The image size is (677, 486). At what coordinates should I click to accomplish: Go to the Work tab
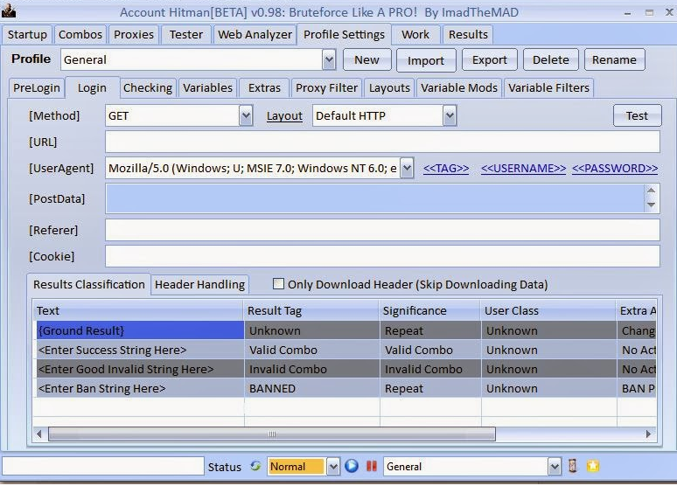[415, 35]
